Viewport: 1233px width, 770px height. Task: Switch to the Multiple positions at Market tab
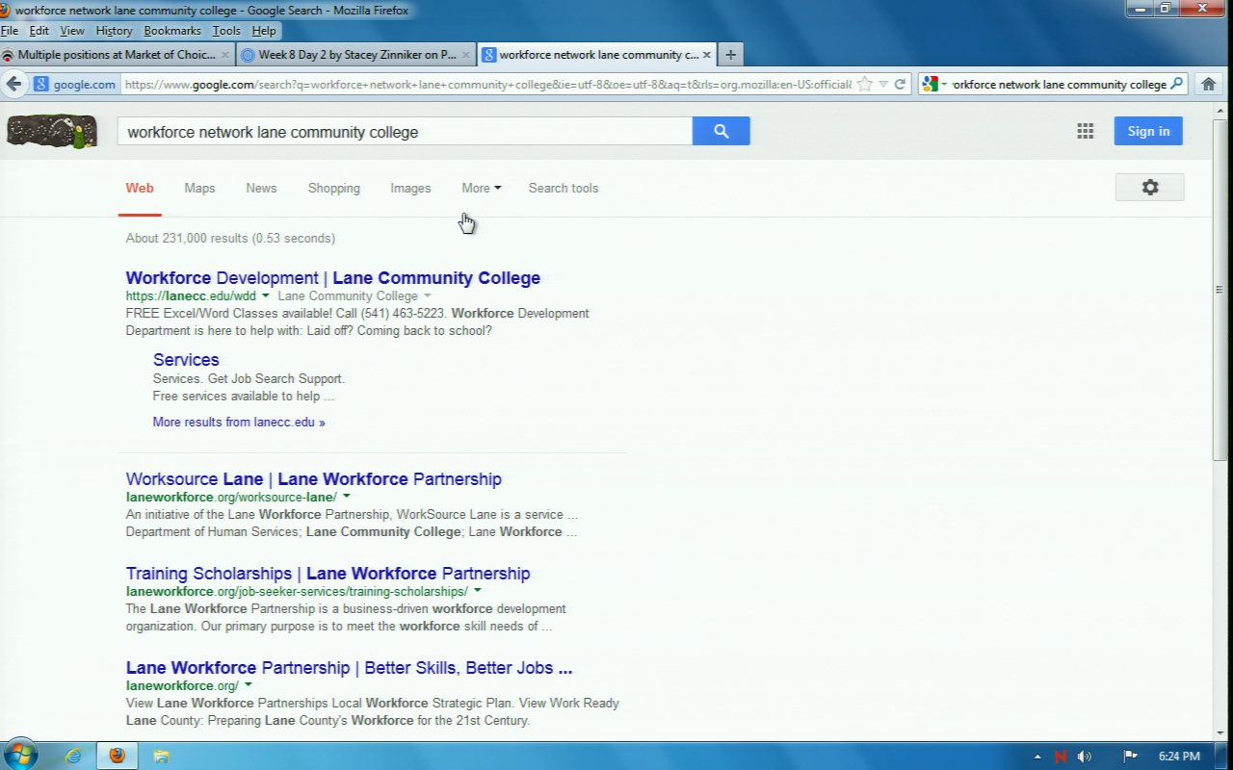pyautogui.click(x=116, y=55)
